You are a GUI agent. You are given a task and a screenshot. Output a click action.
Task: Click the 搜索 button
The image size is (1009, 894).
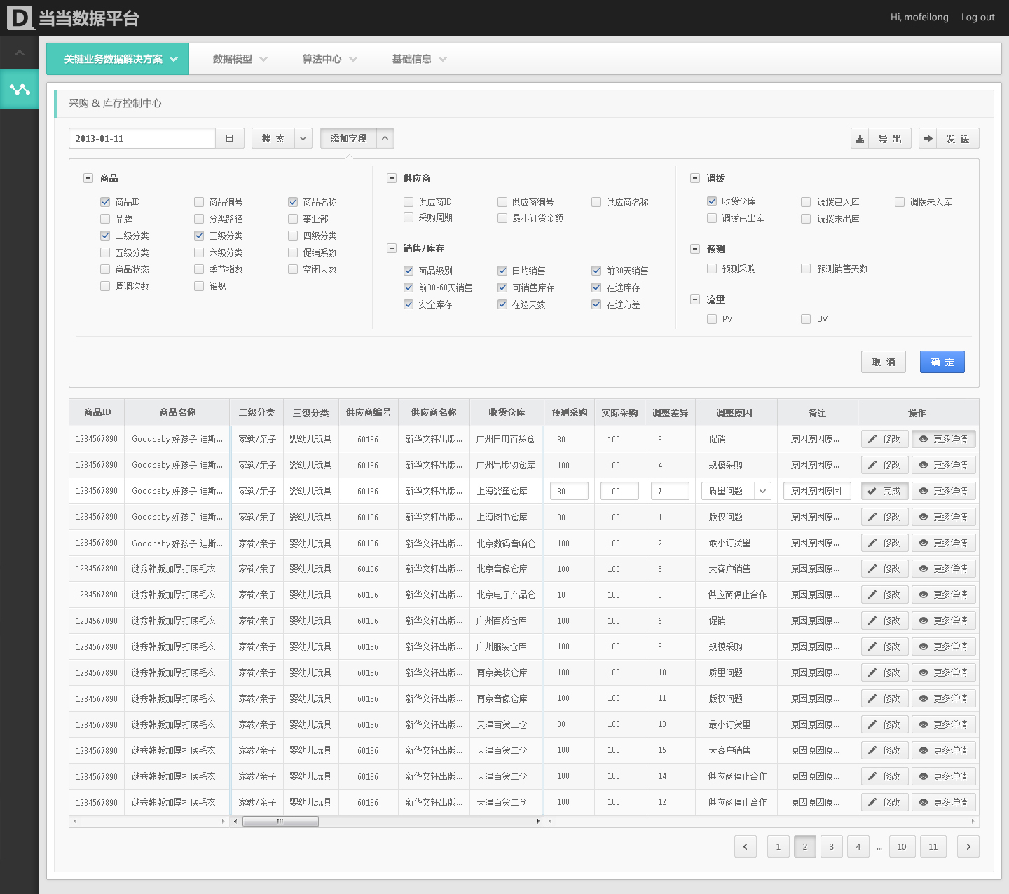click(273, 138)
